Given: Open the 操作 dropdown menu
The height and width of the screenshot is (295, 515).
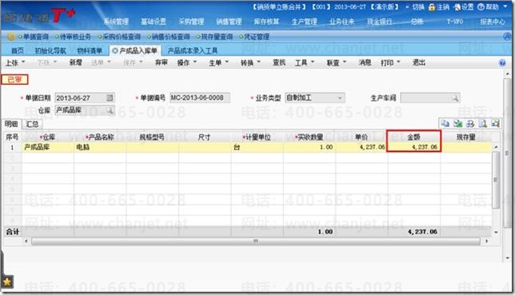Looking at the screenshot, I should pyautogui.click(x=186, y=62).
